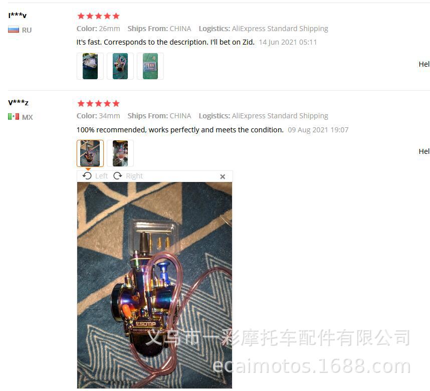Viewport: 430px width, 391px height.
Task: Open third thumbnail in I***v's review
Action: click(x=150, y=66)
